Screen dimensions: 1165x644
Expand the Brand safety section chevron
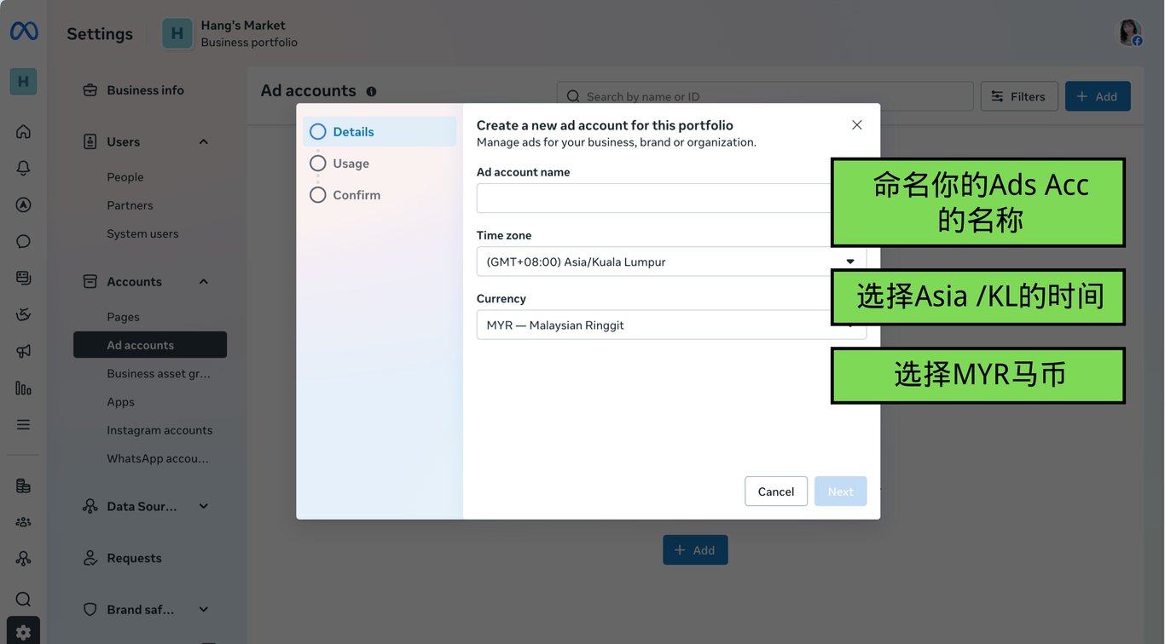[x=204, y=609]
